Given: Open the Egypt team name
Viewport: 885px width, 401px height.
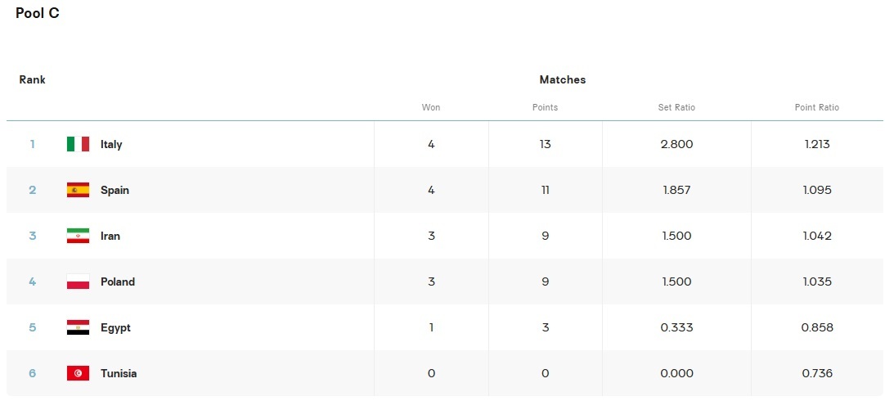Looking at the screenshot, I should pyautogui.click(x=115, y=327).
